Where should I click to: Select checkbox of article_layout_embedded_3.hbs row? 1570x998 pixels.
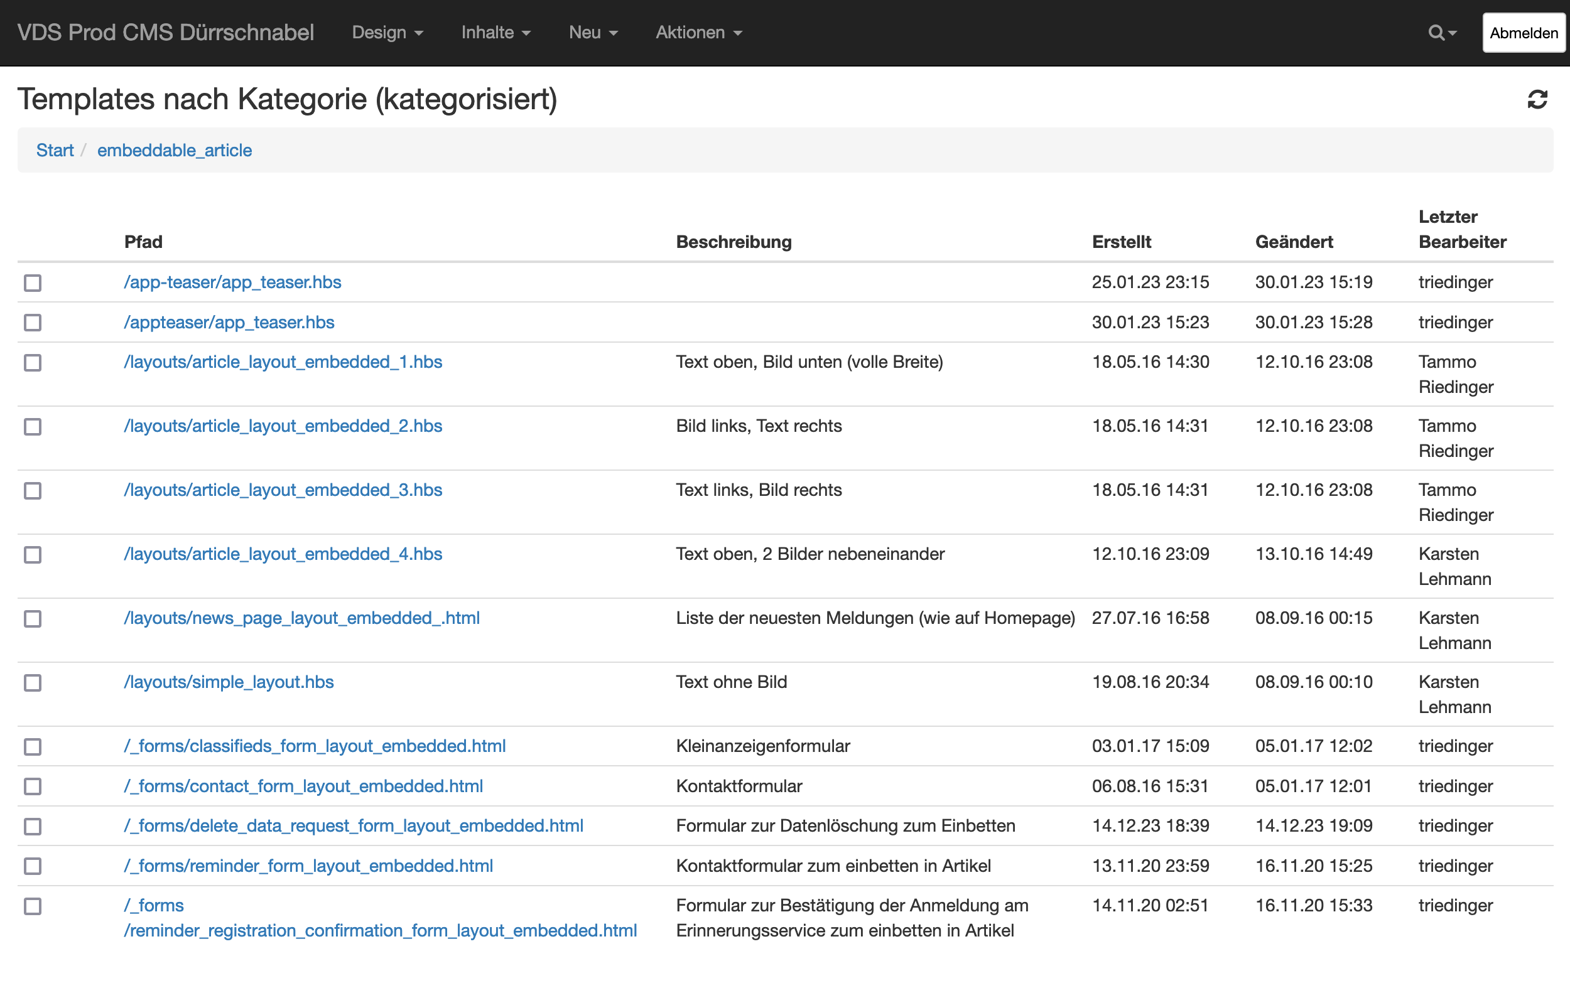pos(33,490)
